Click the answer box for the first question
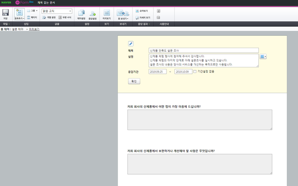This screenshot has height=186, width=298. [200, 120]
